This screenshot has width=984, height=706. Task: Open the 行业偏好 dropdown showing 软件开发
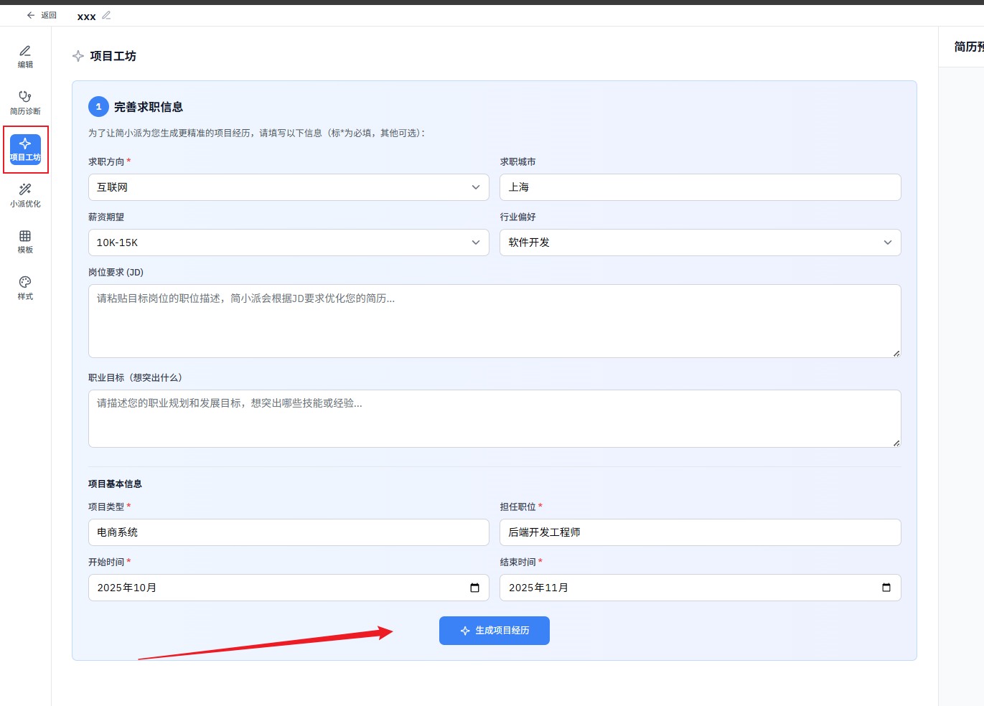[700, 243]
